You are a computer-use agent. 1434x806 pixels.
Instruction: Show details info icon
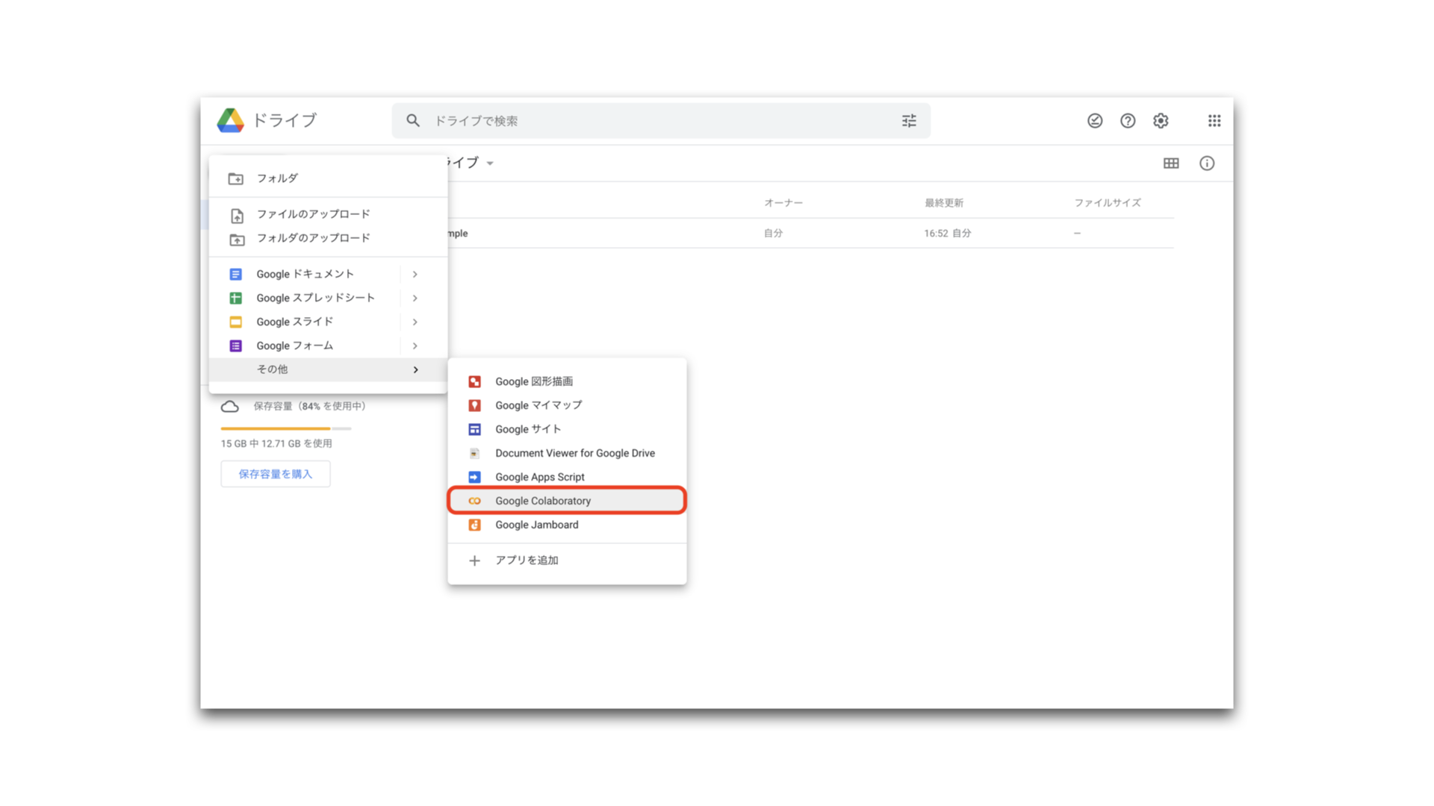click(x=1207, y=163)
